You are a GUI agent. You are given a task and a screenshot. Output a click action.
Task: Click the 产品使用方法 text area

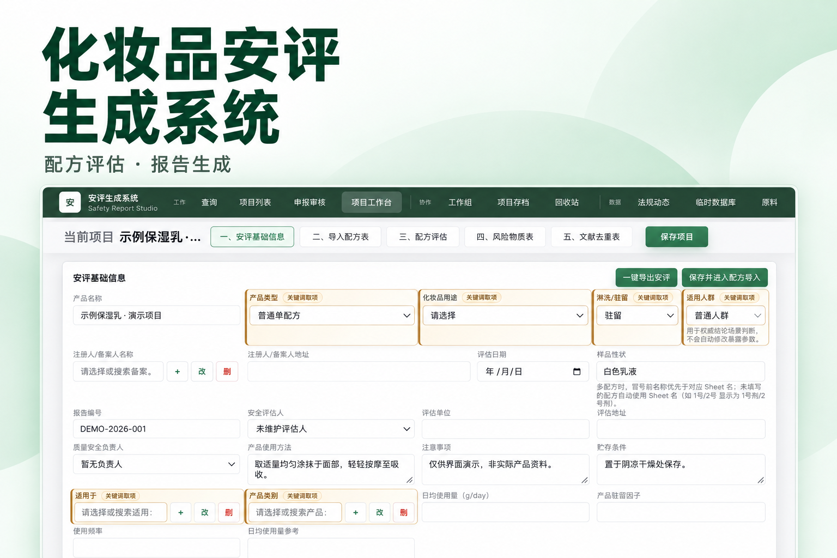point(331,469)
